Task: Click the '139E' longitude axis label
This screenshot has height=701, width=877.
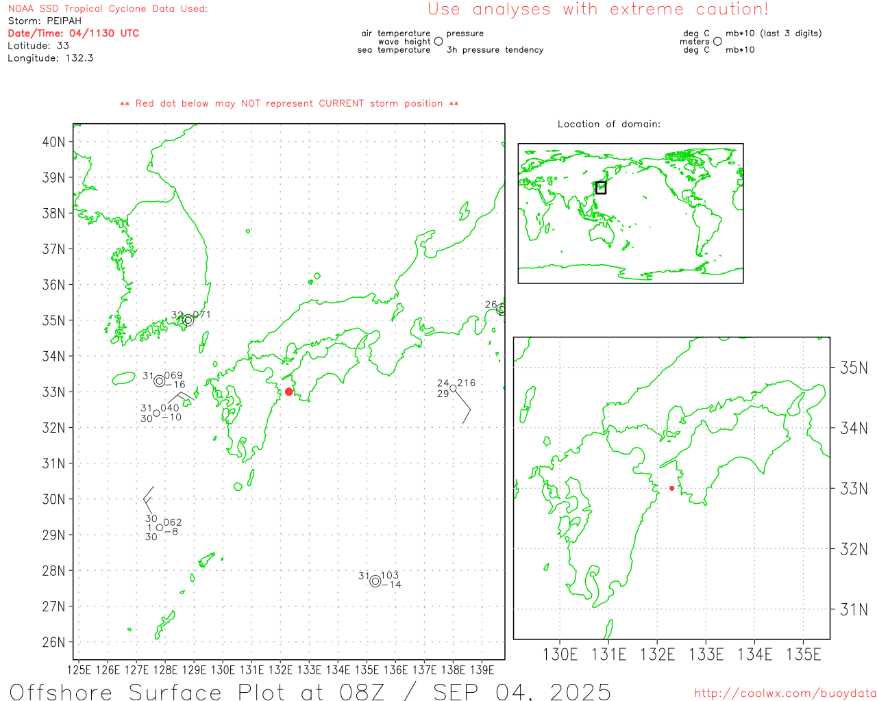Action: click(482, 670)
